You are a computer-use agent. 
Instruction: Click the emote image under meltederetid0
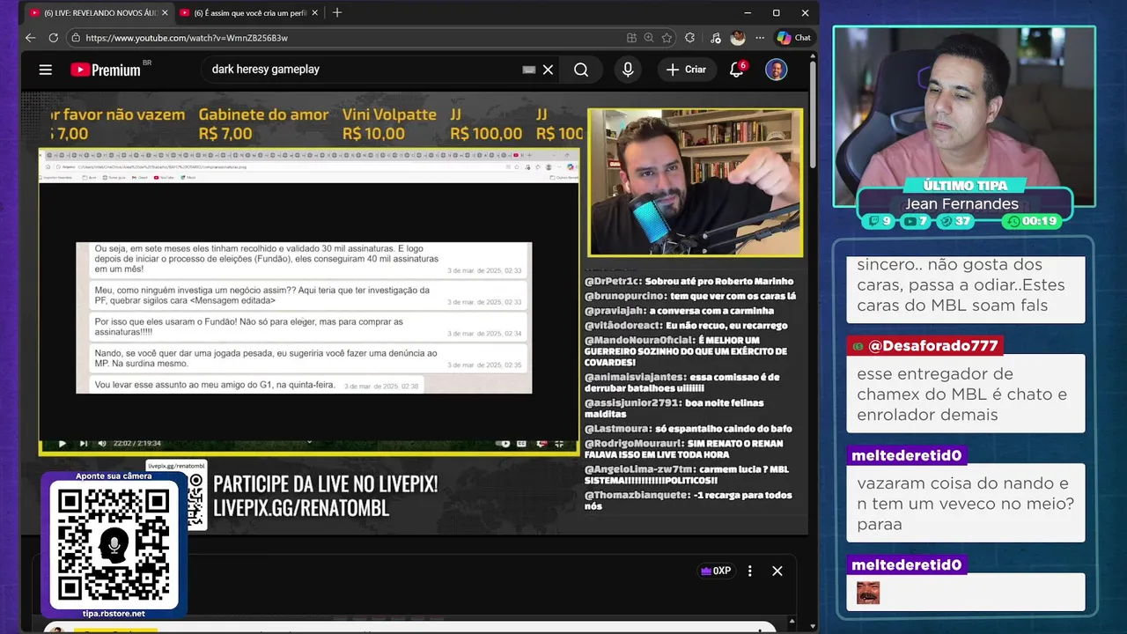[868, 593]
